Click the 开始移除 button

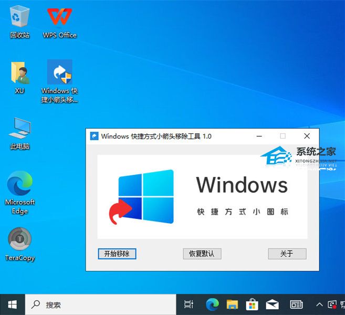point(117,254)
